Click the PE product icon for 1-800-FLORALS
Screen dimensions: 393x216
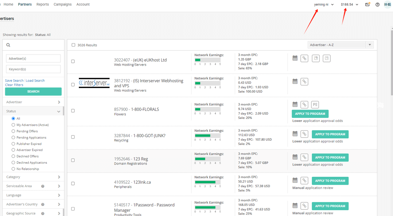point(315,104)
